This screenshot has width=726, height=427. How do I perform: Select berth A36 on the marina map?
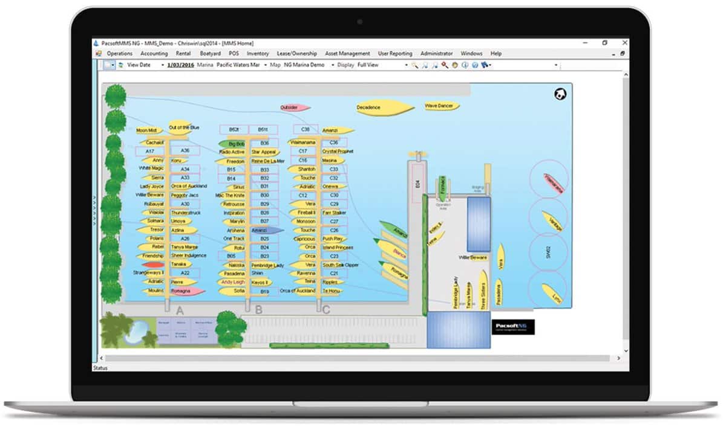183,152
